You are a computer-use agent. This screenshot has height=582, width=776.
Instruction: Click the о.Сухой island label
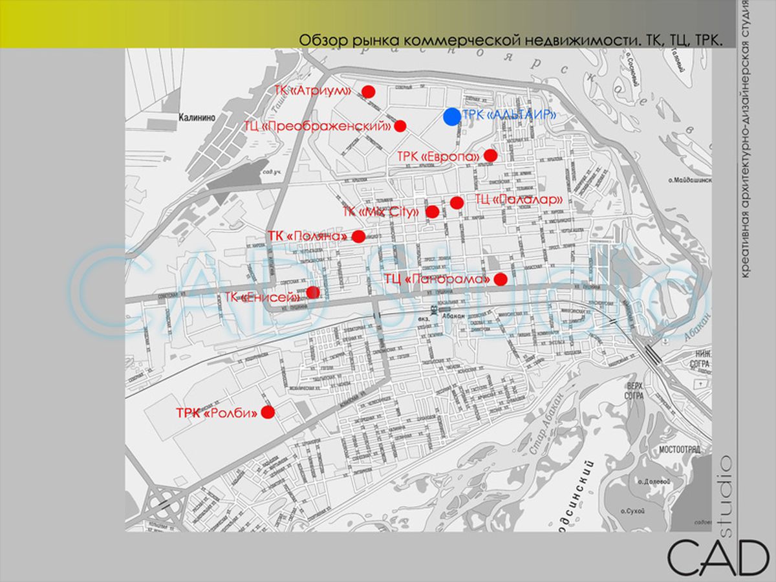coord(634,510)
